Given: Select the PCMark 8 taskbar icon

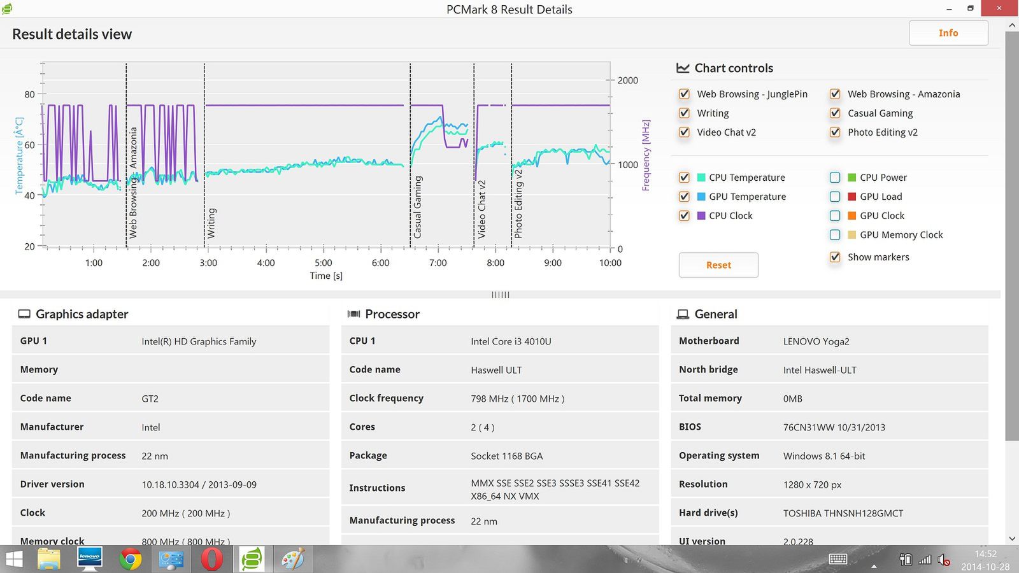Looking at the screenshot, I should [x=253, y=560].
